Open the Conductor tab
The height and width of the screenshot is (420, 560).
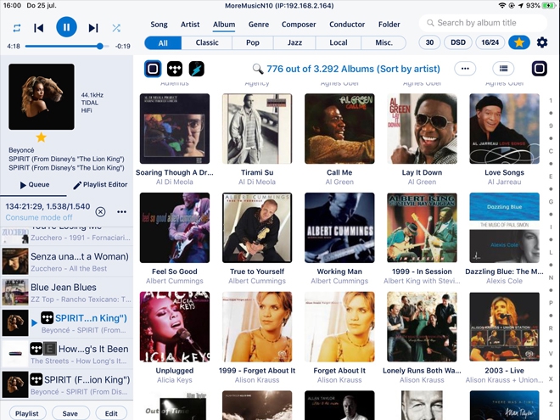tap(347, 25)
